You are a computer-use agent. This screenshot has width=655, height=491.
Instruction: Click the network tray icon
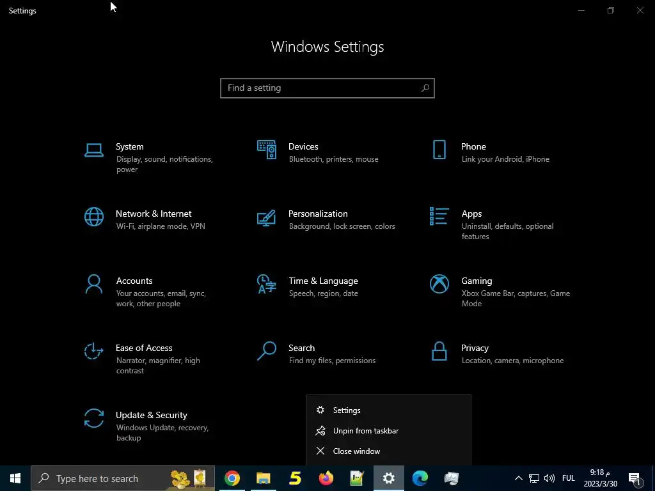534,478
